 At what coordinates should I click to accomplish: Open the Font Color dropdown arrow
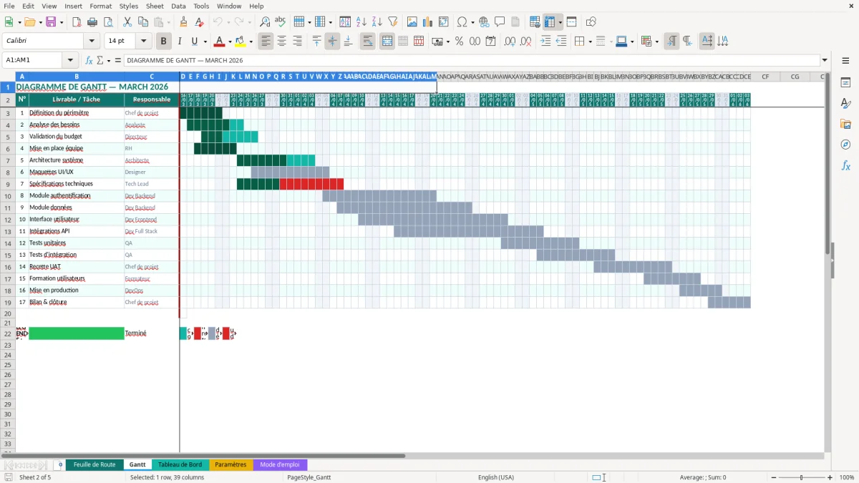(x=230, y=42)
